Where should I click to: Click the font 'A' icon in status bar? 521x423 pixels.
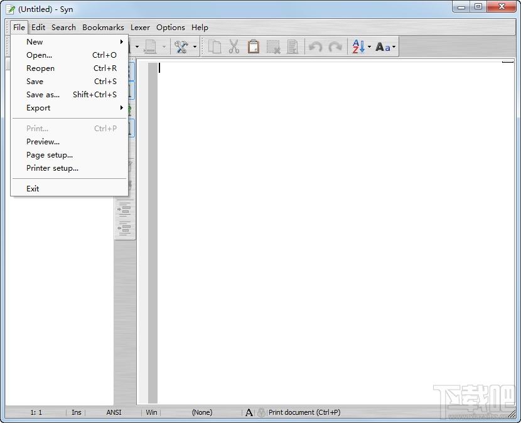pyautogui.click(x=249, y=412)
